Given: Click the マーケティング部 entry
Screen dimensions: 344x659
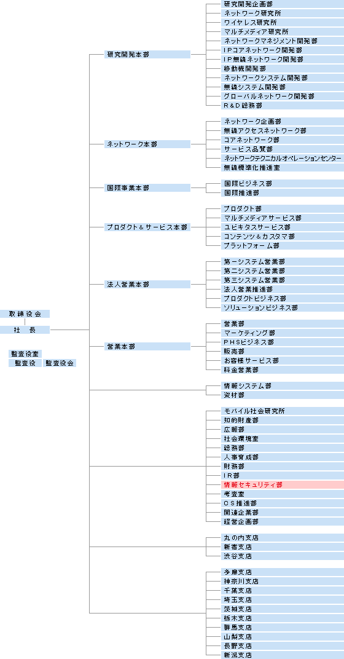Looking at the screenshot, I should [282, 333].
